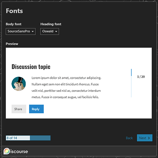Click the Lorem ipsum preview paragraph

coord(66,87)
